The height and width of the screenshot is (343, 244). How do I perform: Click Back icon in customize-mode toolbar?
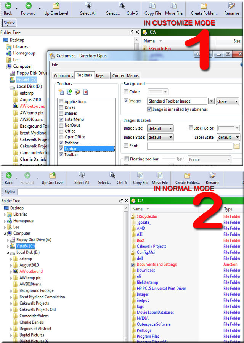pos(8,6)
